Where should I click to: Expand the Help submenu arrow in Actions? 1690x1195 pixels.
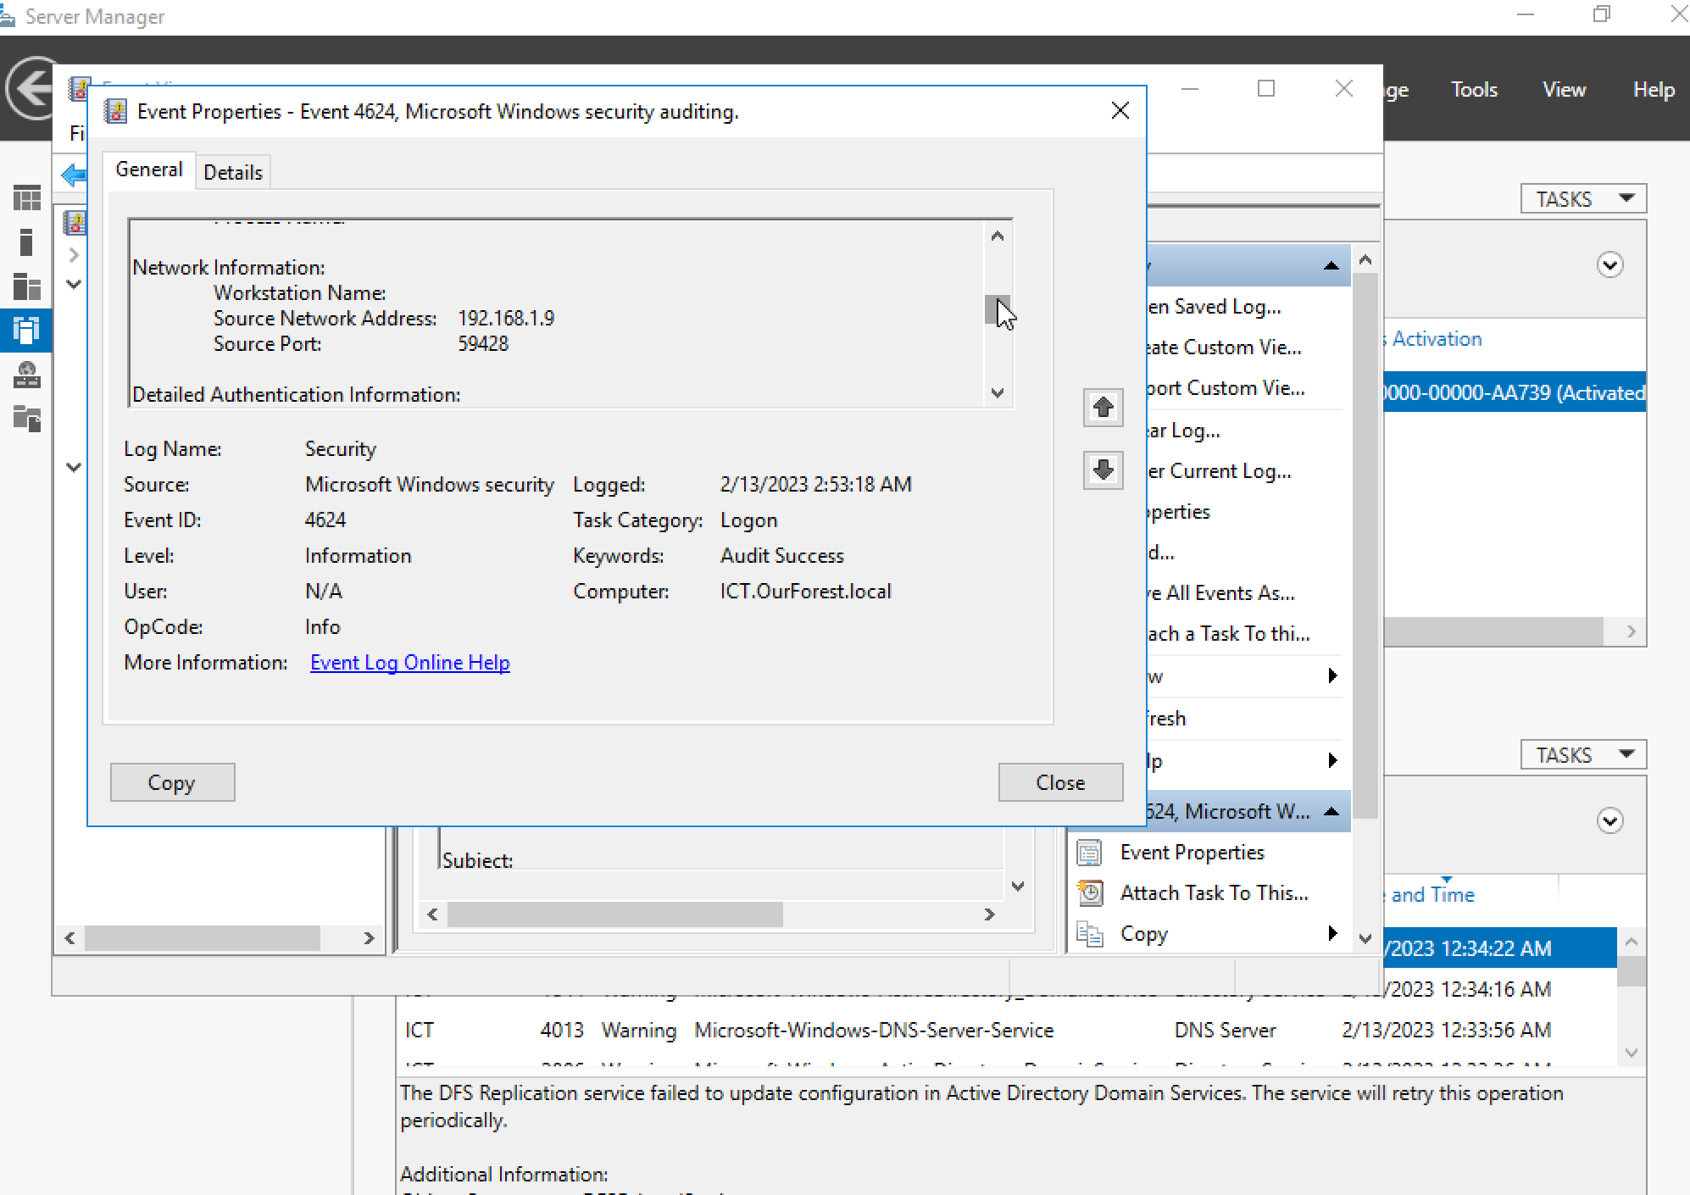tap(1332, 760)
